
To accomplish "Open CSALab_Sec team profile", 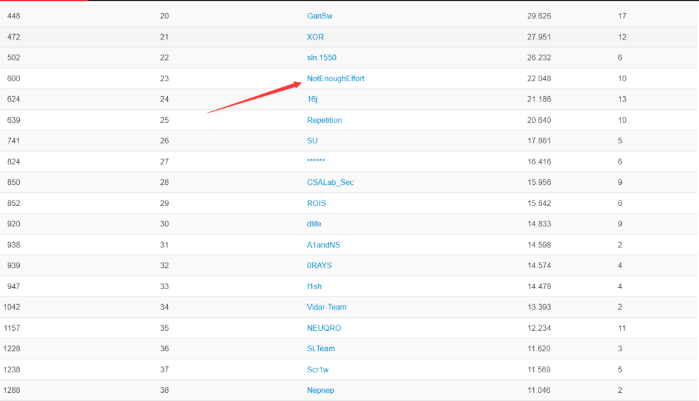I will point(330,182).
